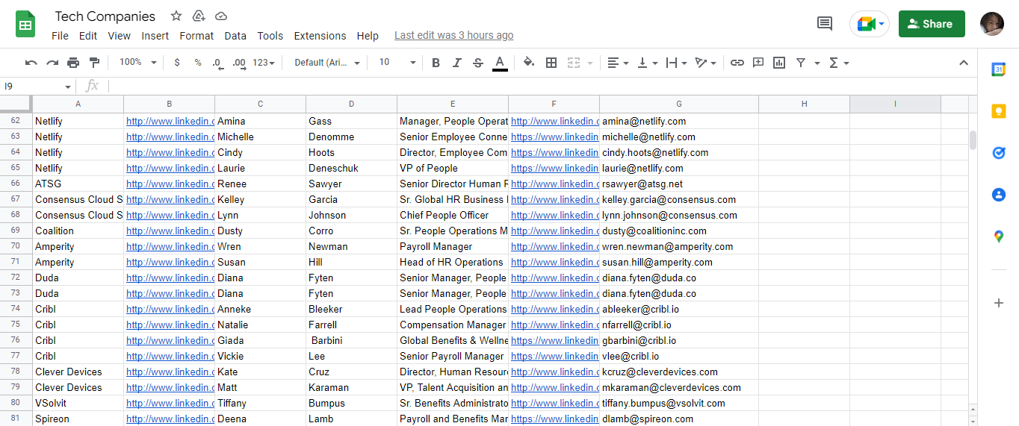Open the vertical align dropdown

click(x=647, y=63)
